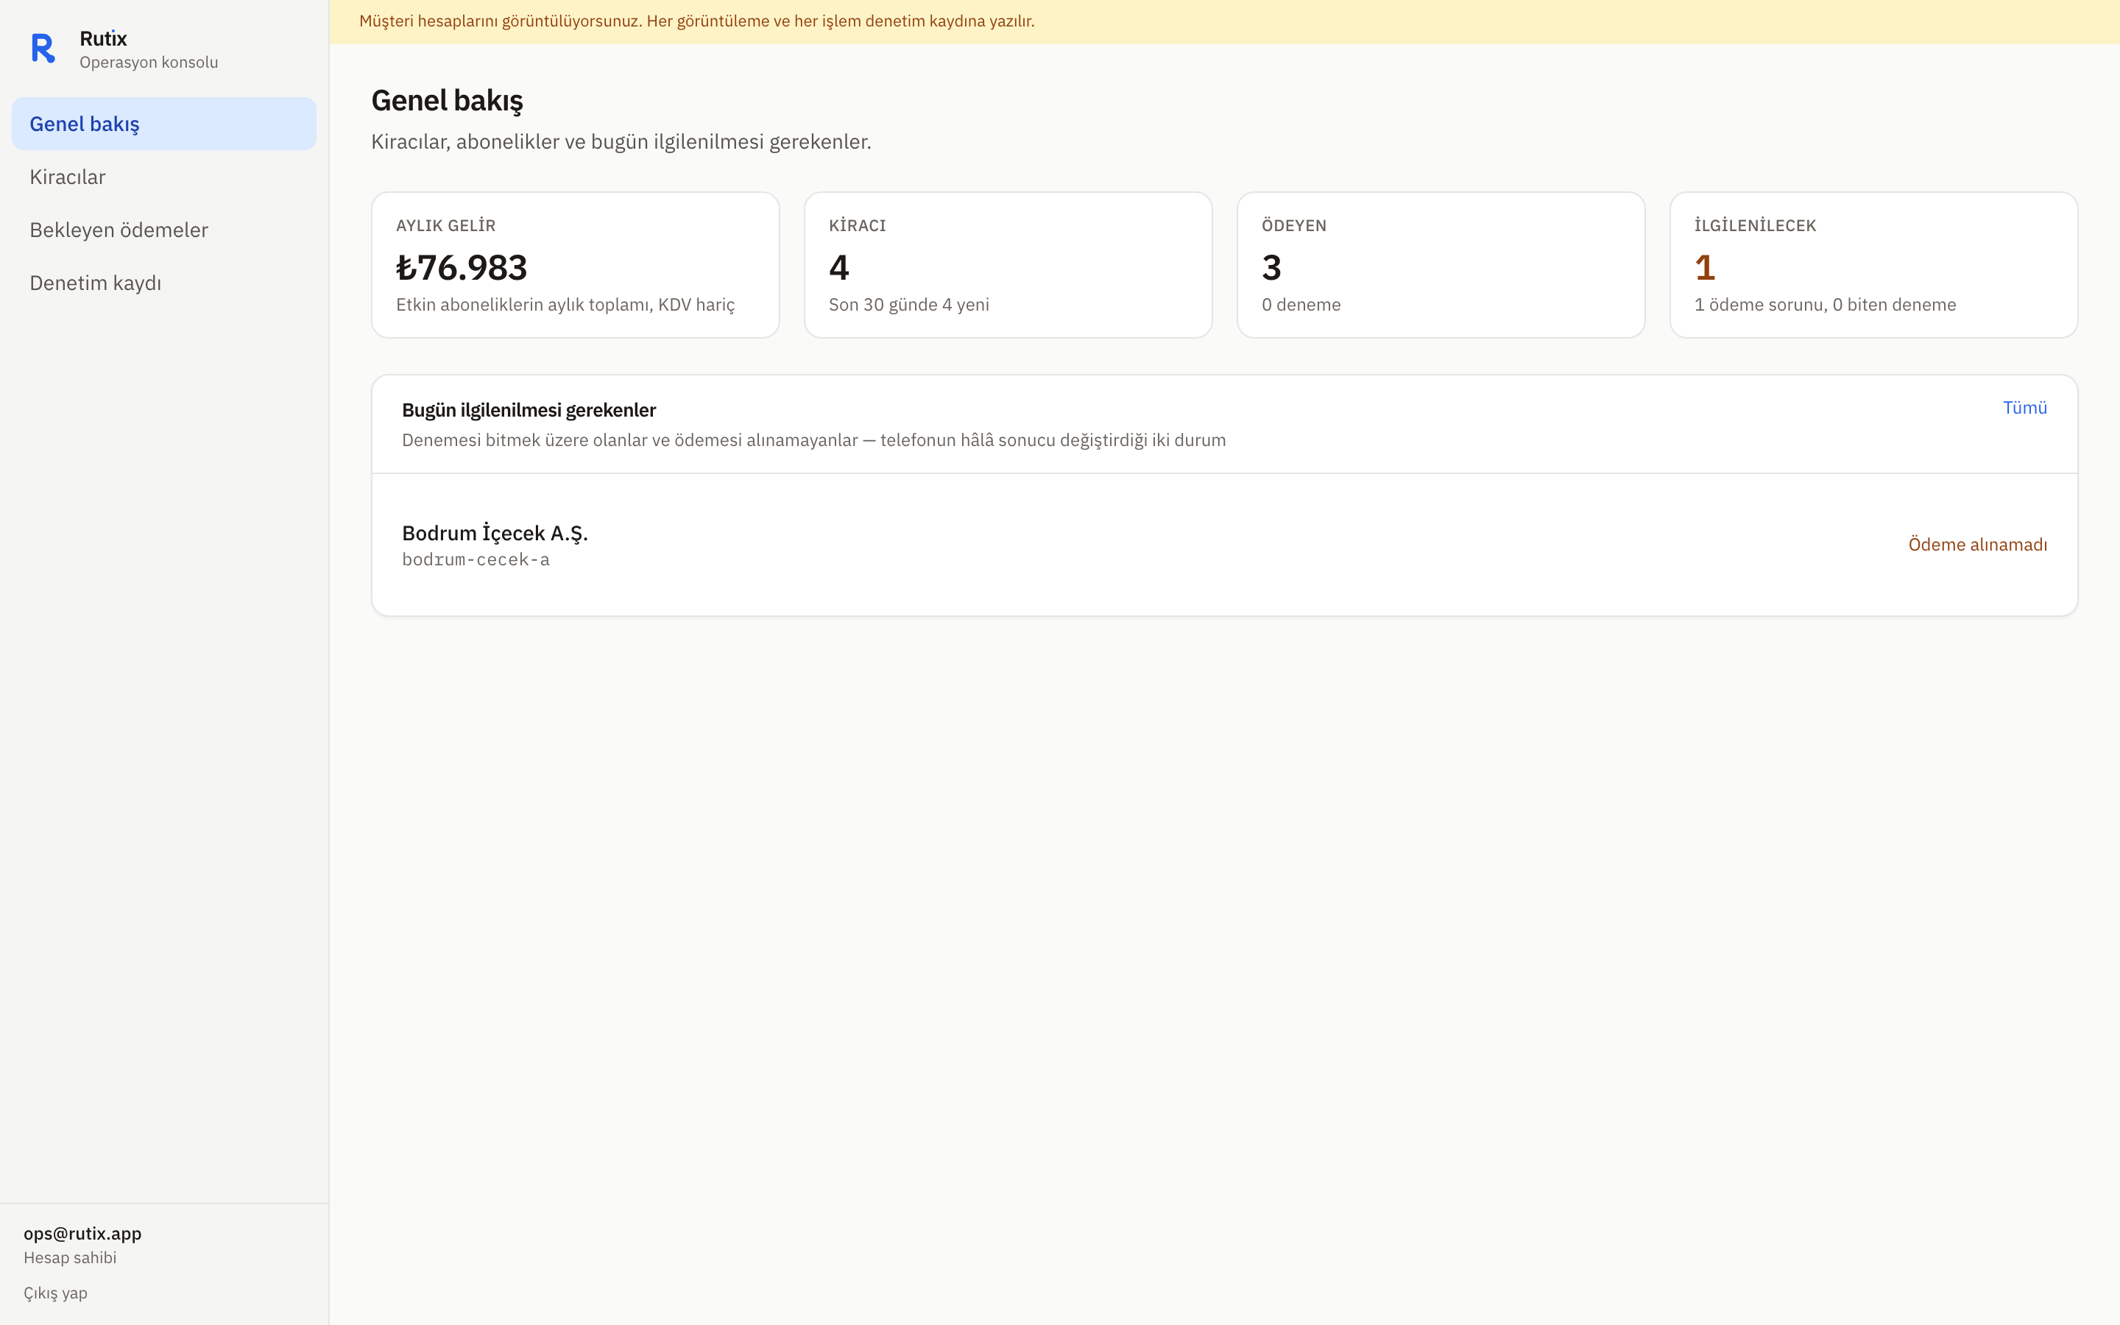Click the Ödeyen card showing 3
The width and height of the screenshot is (2120, 1325).
(x=1441, y=265)
